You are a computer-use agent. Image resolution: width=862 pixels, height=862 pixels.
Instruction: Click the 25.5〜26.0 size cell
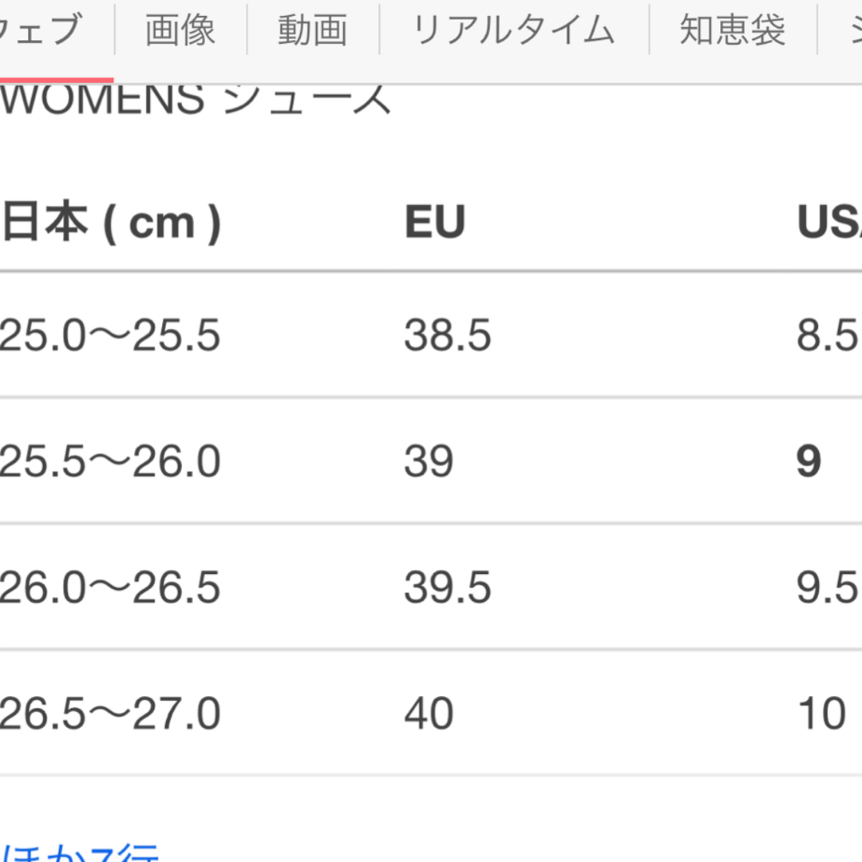tap(110, 461)
